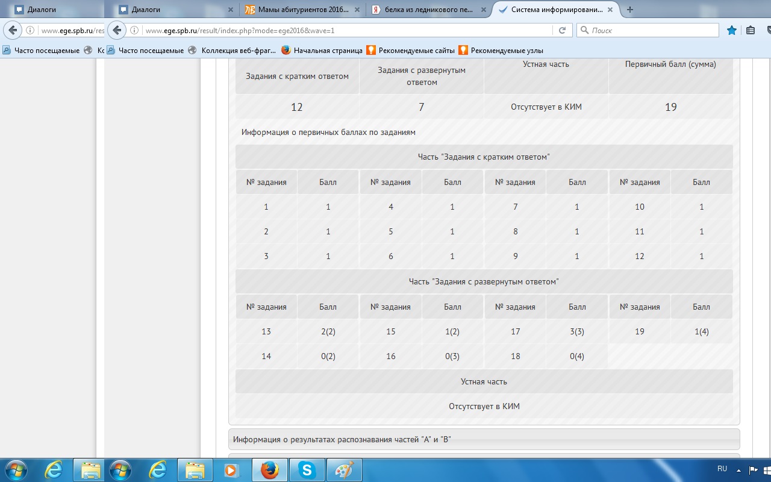Click the browser back arrow button
771x482 pixels.
[x=117, y=30]
